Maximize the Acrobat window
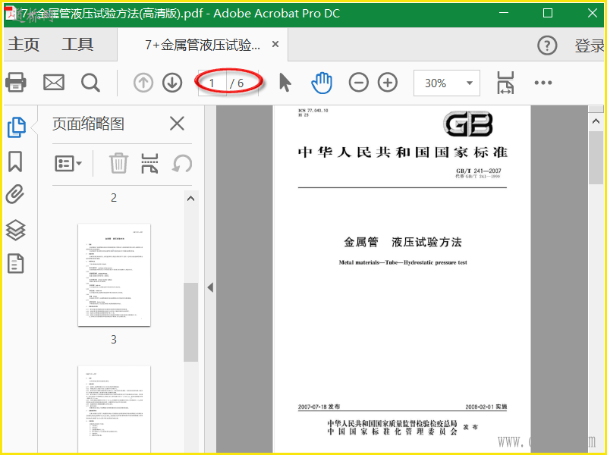This screenshot has width=607, height=455. click(x=547, y=13)
